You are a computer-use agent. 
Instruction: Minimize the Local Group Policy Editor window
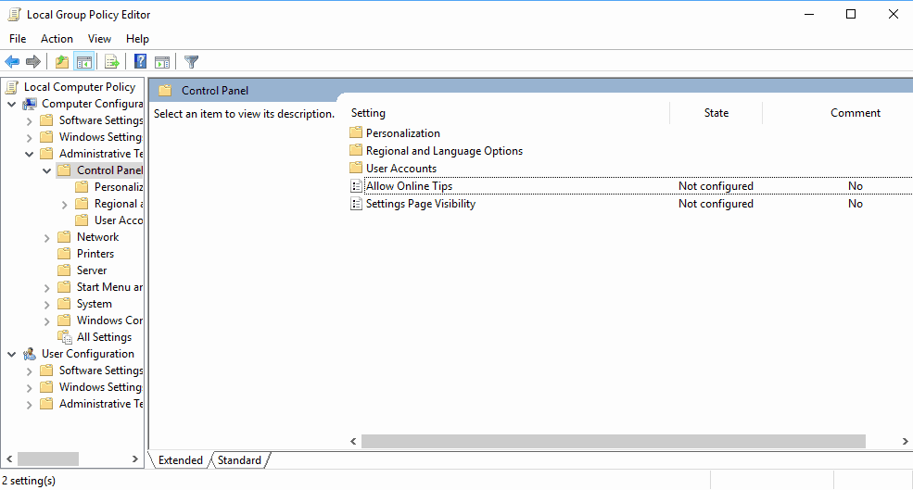click(809, 14)
